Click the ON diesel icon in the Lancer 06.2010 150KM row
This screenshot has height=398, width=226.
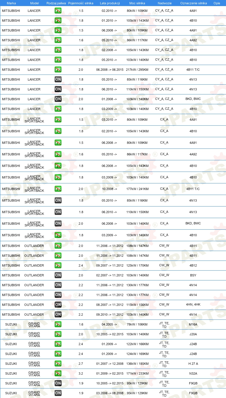coord(58,89)
